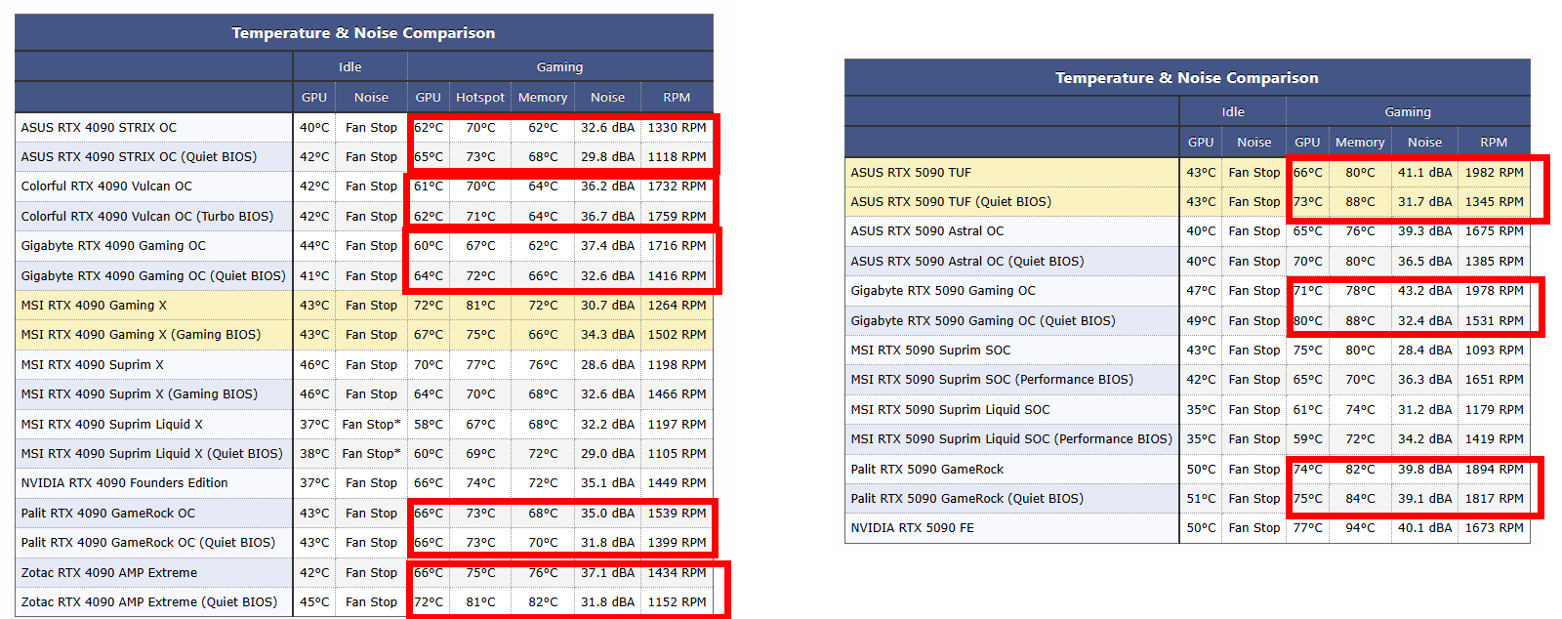The width and height of the screenshot is (1562, 619).
Task: Select Gigabyte RTX 5090 Gaming OC (Quiet BIOS)
Action: [983, 320]
